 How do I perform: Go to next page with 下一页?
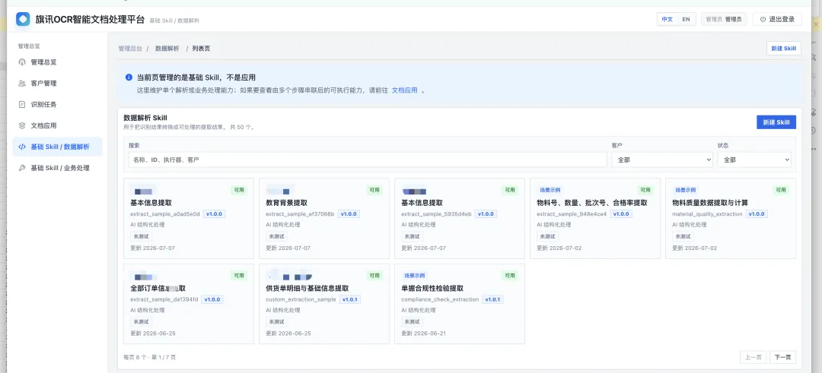(782, 357)
